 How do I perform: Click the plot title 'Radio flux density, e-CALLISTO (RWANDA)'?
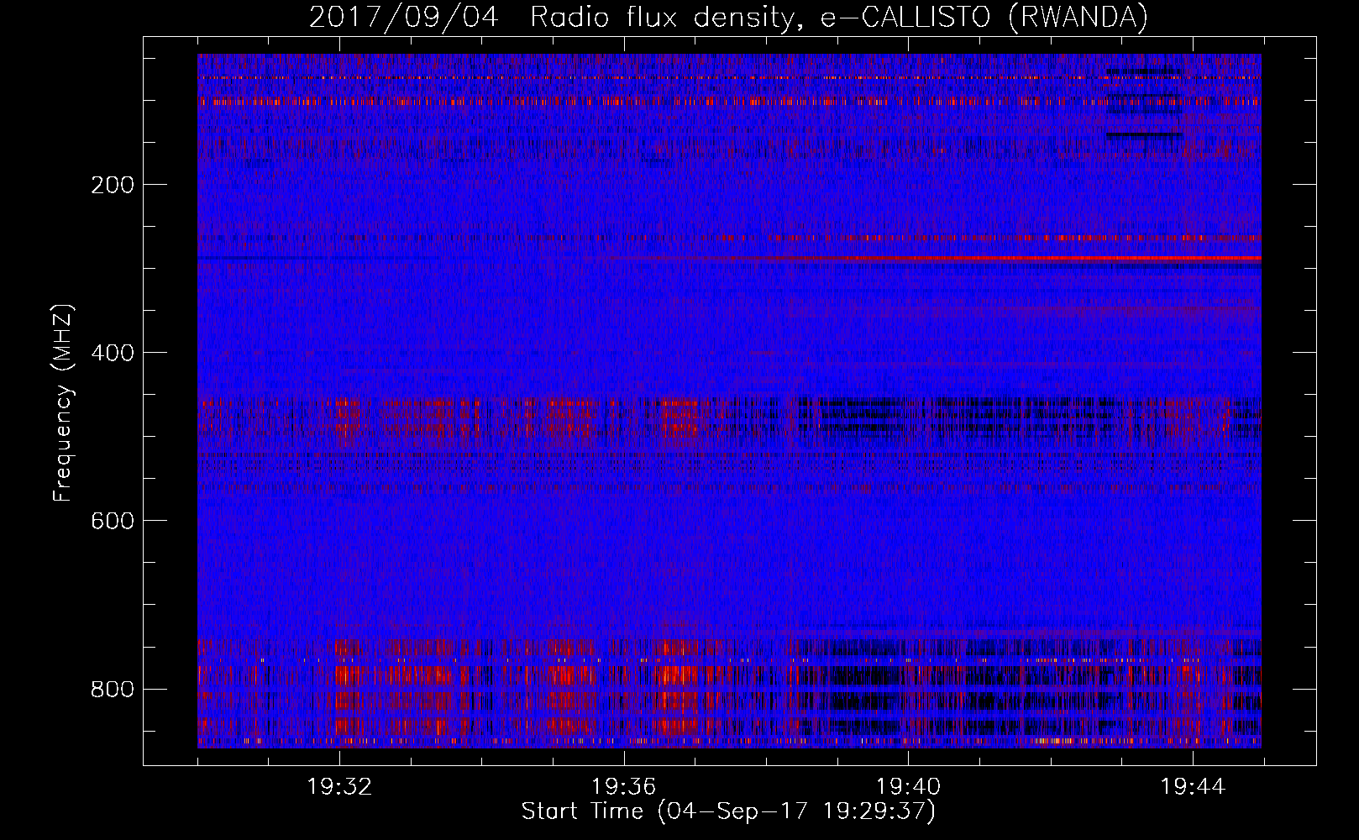tap(839, 17)
